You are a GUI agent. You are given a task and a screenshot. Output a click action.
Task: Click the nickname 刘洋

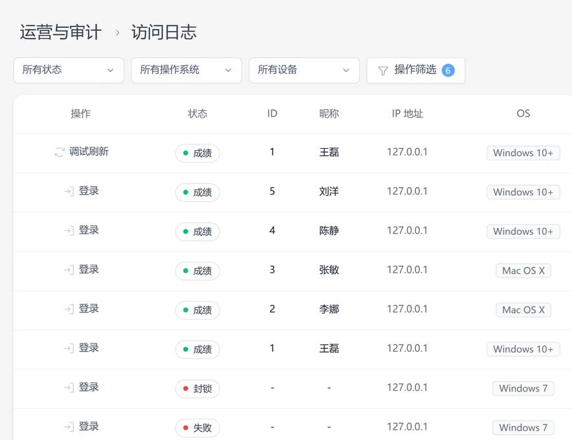tap(329, 191)
